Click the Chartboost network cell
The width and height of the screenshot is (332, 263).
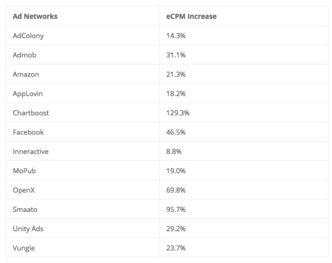[31, 113]
